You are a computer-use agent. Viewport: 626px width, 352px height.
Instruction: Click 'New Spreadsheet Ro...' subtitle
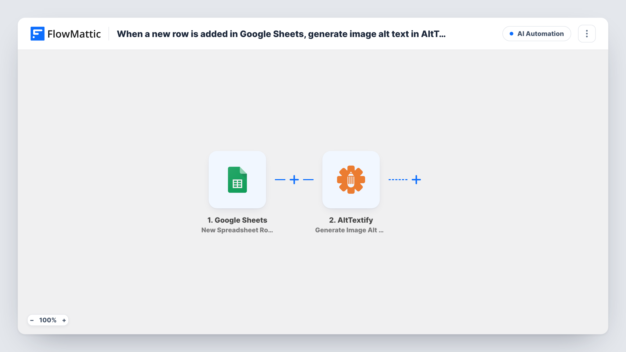tap(237, 230)
